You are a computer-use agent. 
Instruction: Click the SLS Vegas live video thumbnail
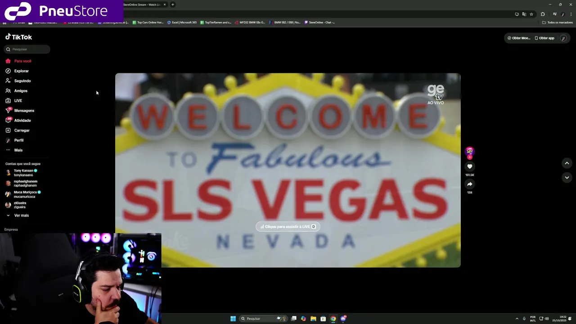tap(288, 170)
